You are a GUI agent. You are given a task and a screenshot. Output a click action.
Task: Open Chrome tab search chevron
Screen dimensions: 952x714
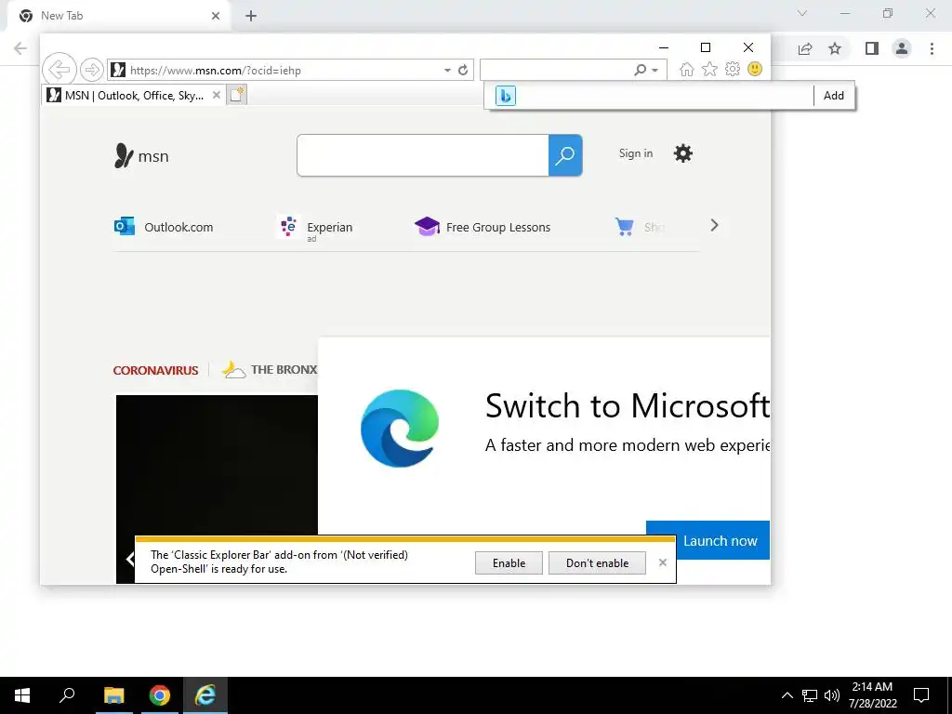tap(802, 13)
